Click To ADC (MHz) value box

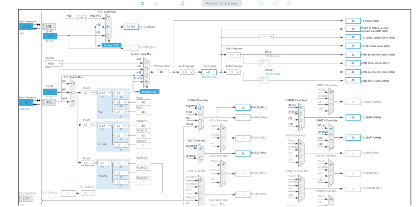tap(243, 153)
